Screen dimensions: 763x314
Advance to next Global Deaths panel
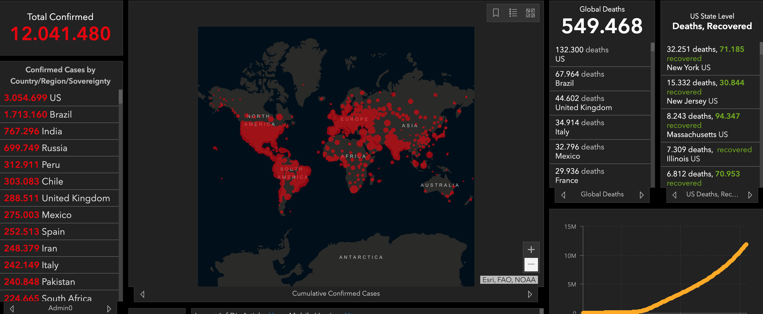coord(641,194)
